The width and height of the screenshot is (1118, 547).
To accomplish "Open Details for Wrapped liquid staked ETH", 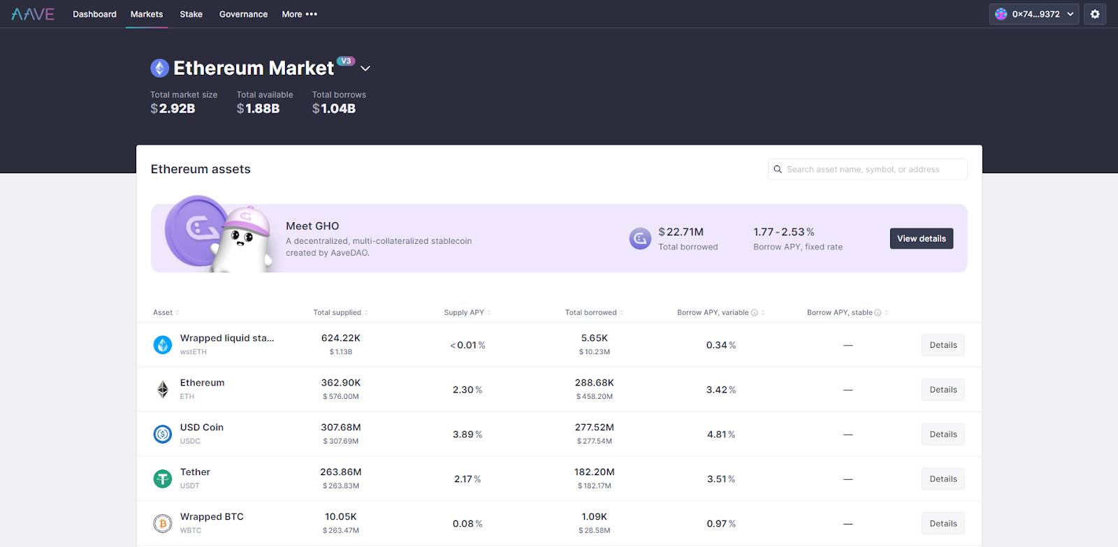I will pos(943,344).
